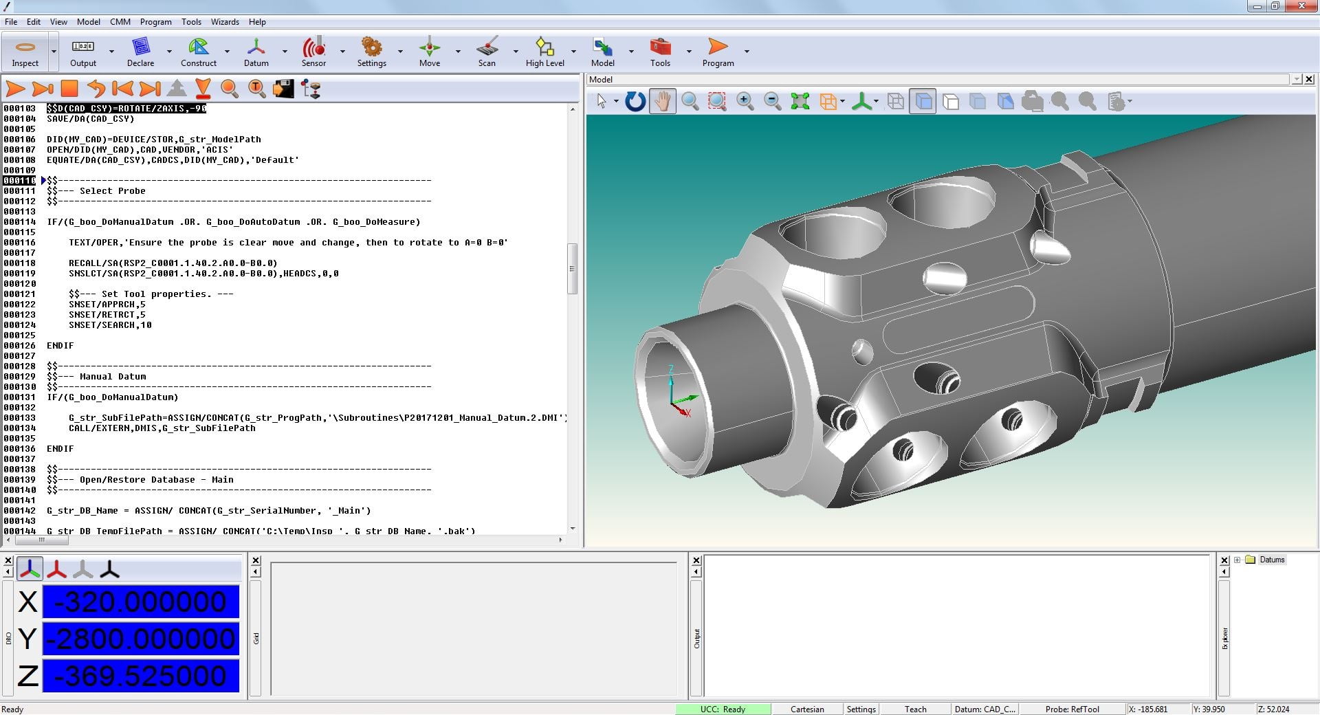Expand the selection arrow dropdown in model view

pos(615,101)
